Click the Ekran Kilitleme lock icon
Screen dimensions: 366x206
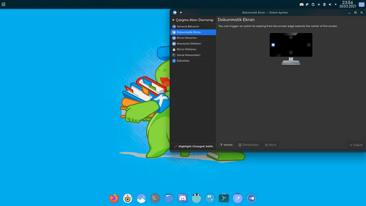click(x=174, y=50)
